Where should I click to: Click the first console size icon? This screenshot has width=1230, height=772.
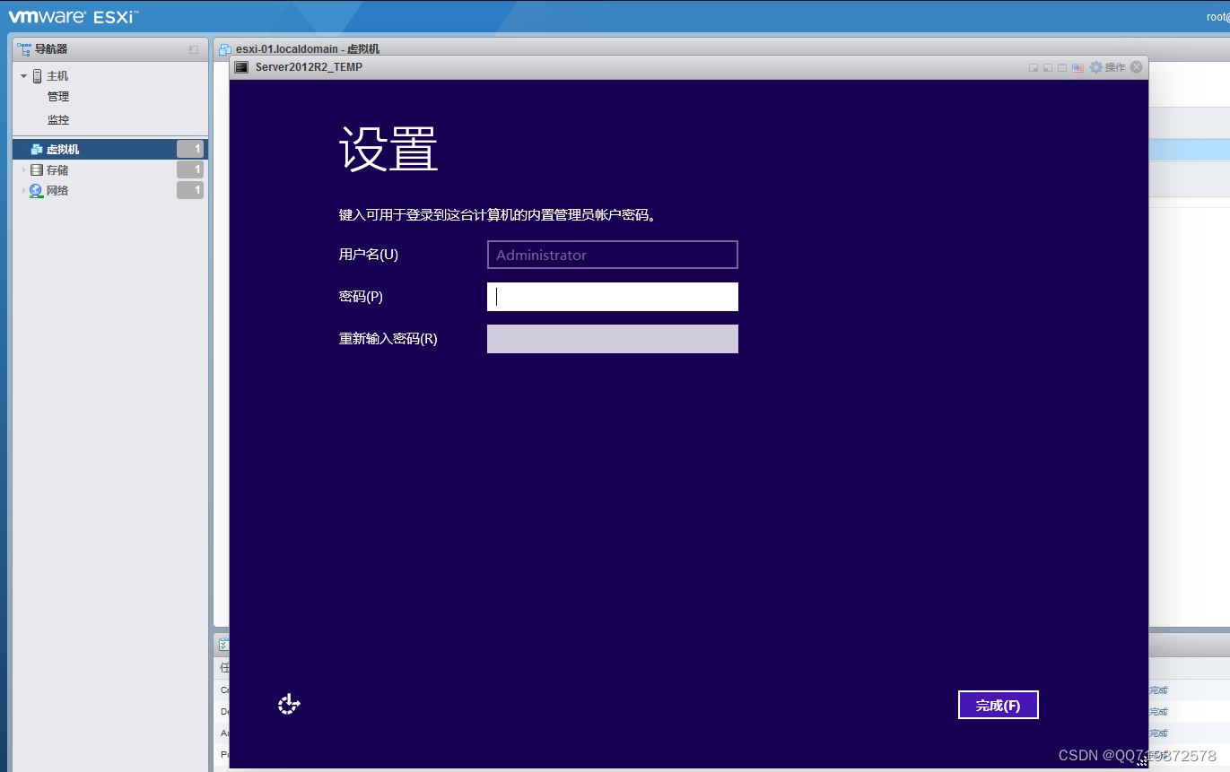(x=1034, y=67)
